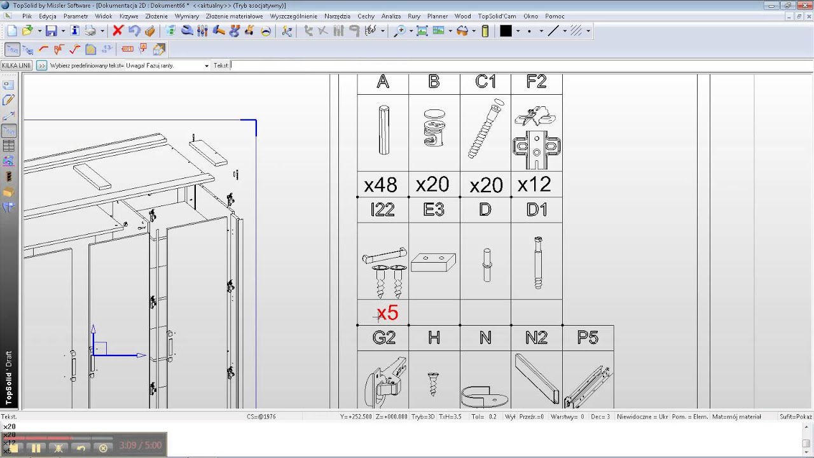Screen dimensions: 814x458
Task: Click the red leader line icon
Action: pos(43,49)
